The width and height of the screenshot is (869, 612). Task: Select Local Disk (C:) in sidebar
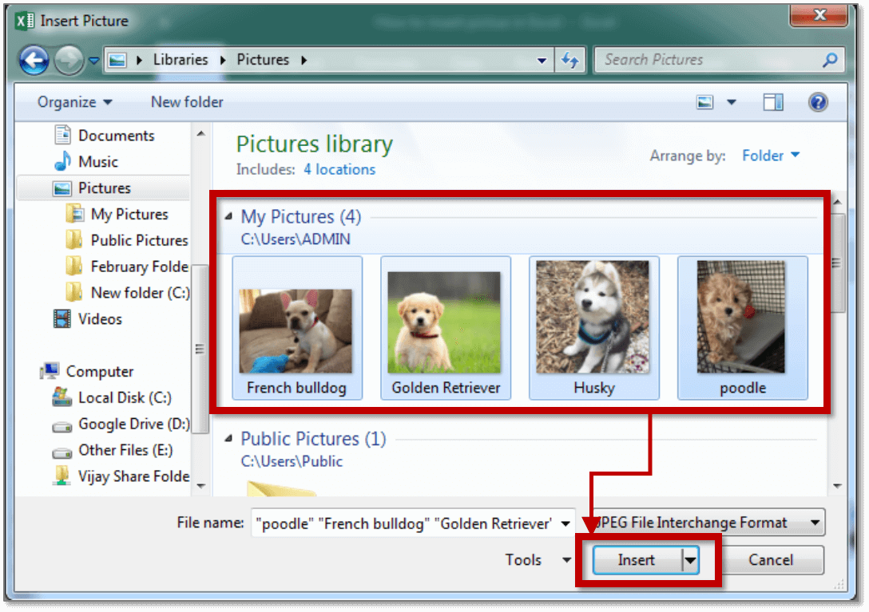(124, 398)
